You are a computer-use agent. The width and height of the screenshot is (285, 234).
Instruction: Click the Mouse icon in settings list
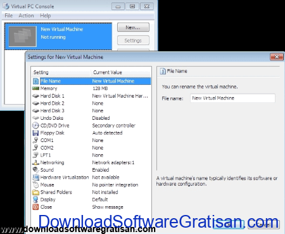coord(35,185)
